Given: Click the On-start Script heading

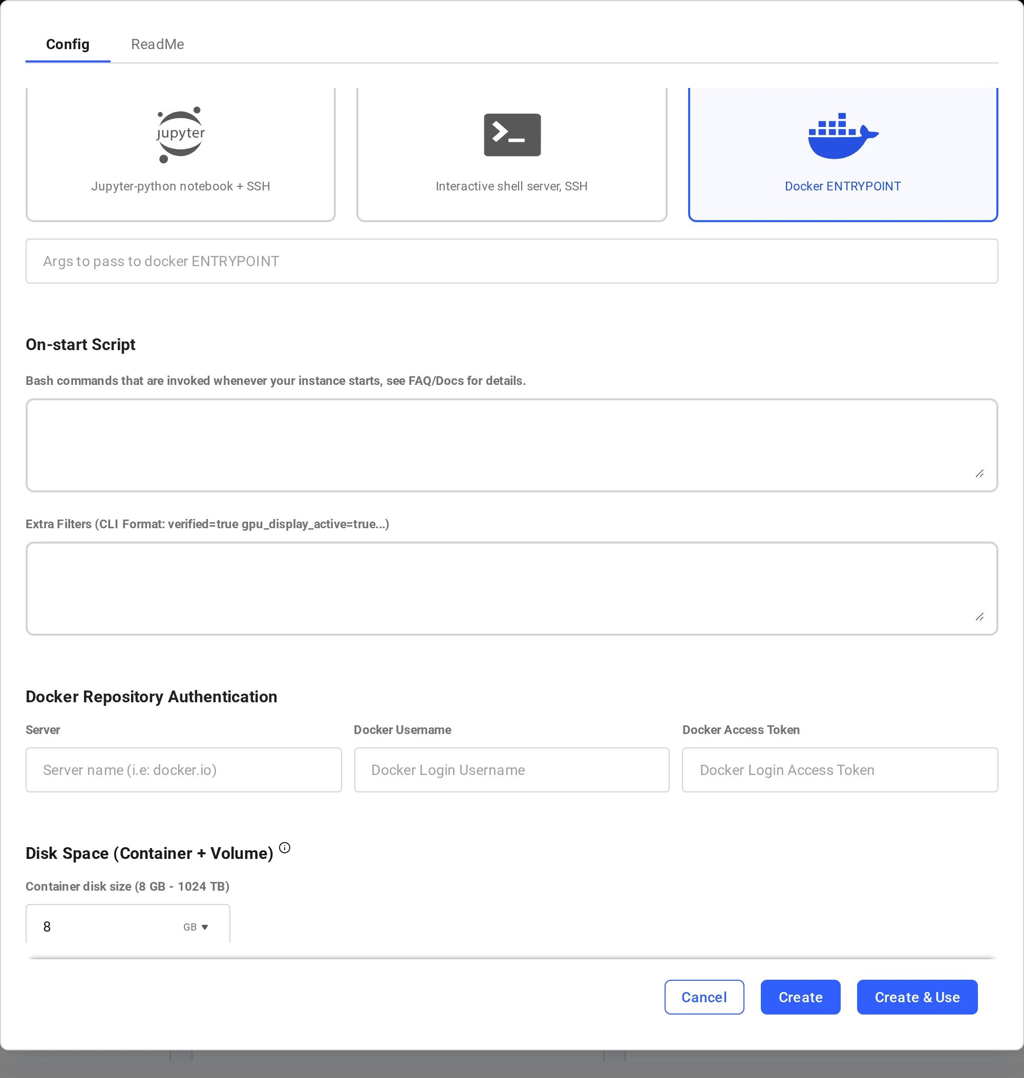Looking at the screenshot, I should 80,344.
